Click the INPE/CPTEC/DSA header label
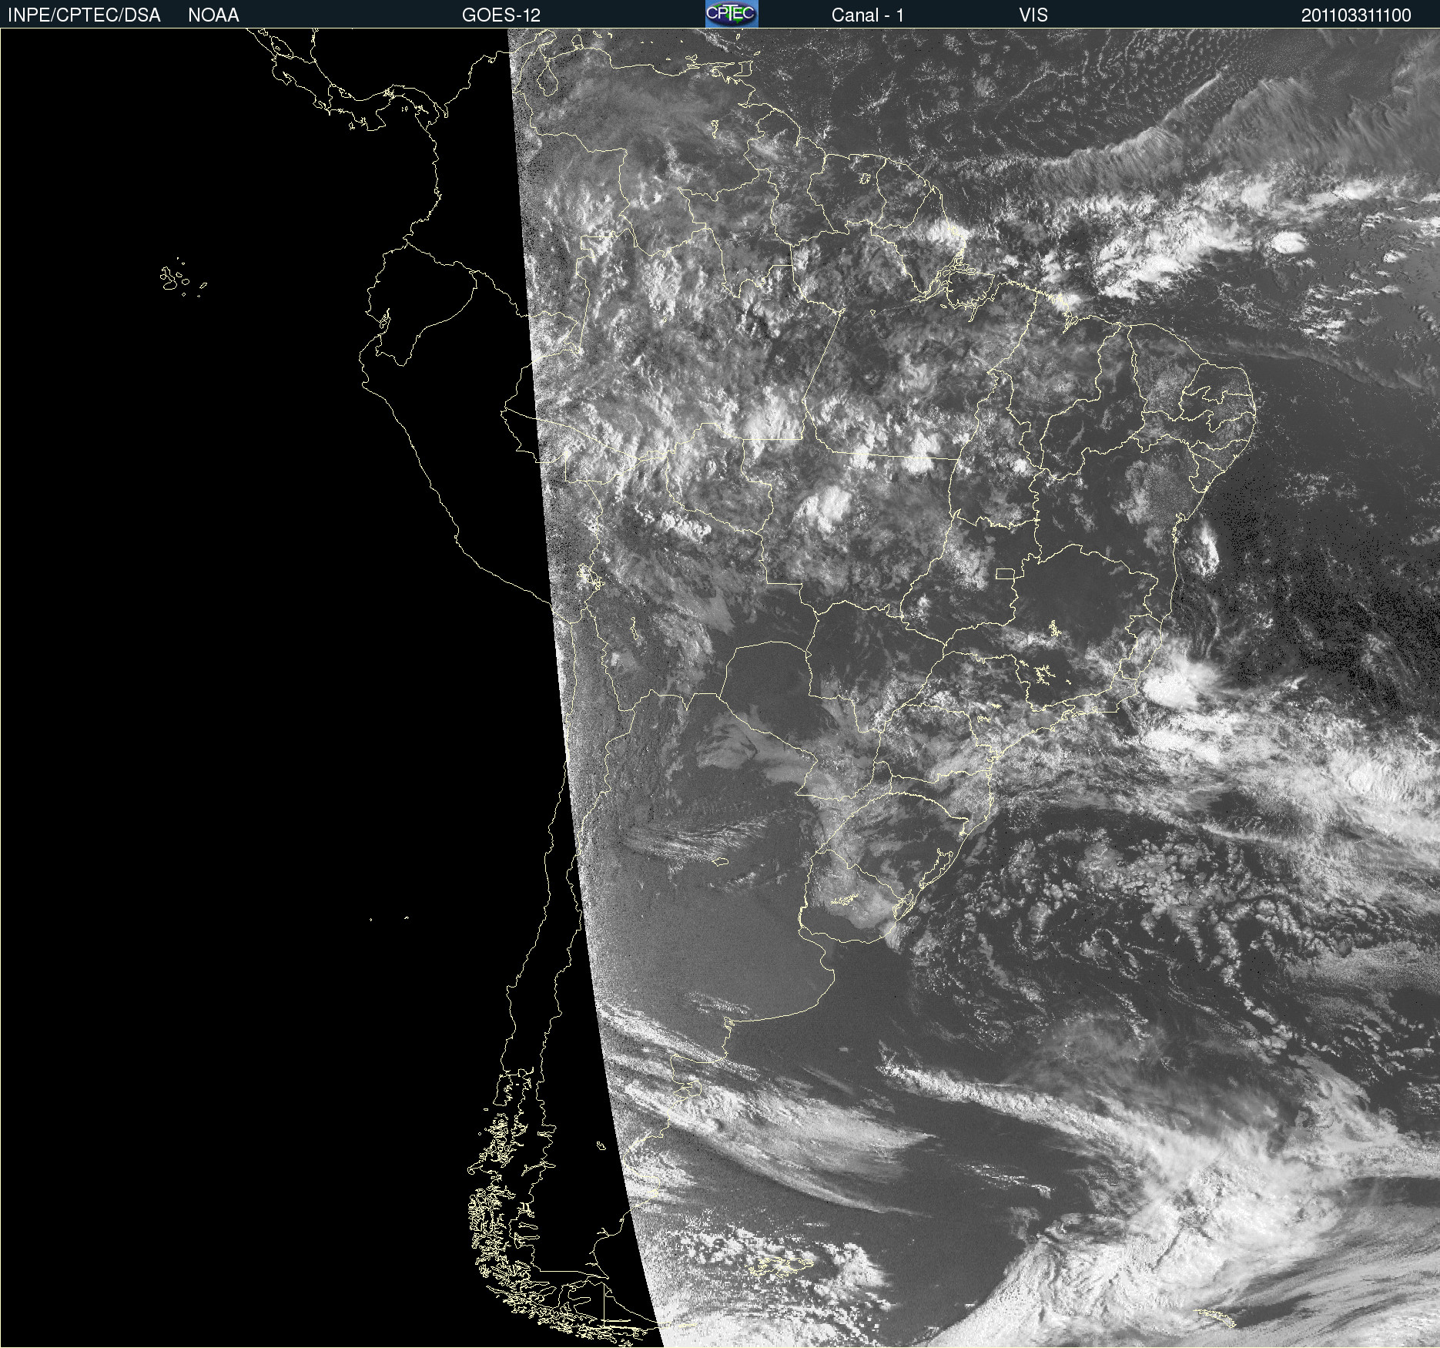 84,15
